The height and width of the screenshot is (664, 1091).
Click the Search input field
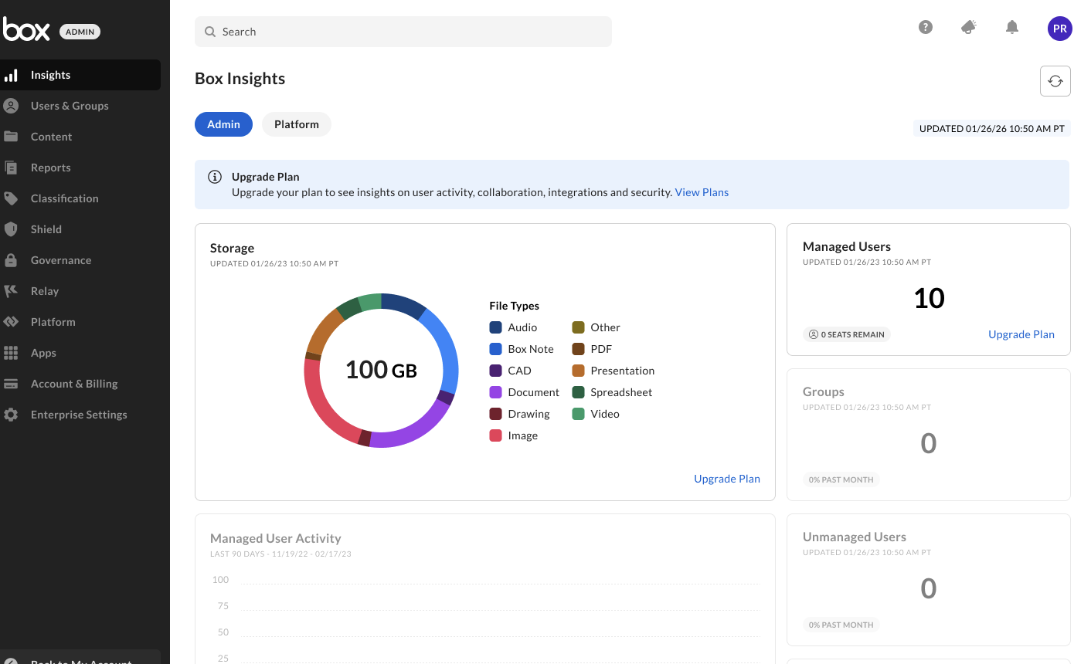[x=403, y=32]
